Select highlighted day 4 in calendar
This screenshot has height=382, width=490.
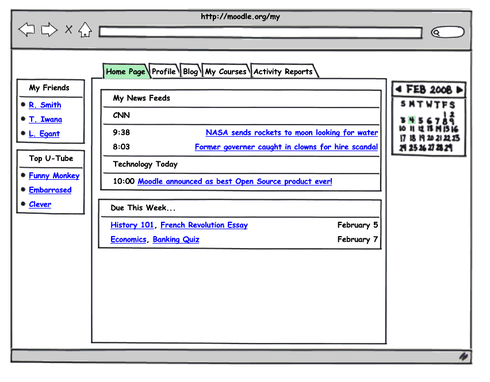point(412,120)
